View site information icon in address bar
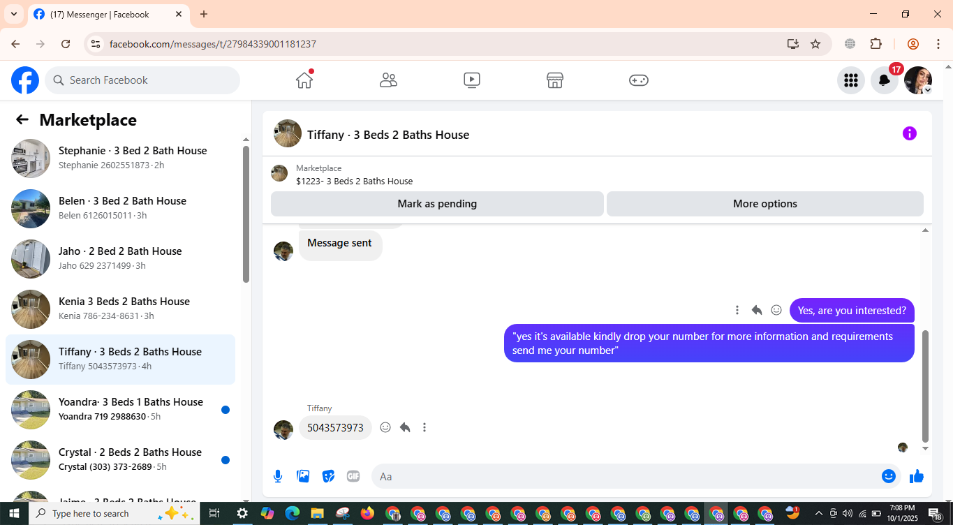 [96, 44]
